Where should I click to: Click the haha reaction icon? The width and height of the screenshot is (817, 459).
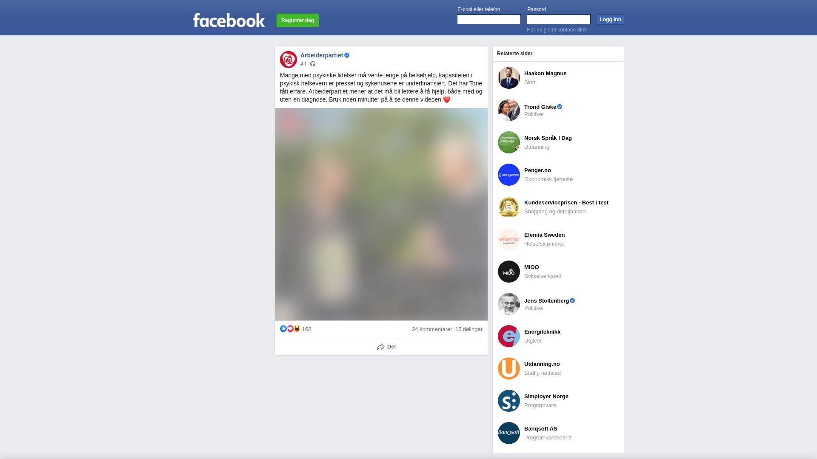click(297, 329)
